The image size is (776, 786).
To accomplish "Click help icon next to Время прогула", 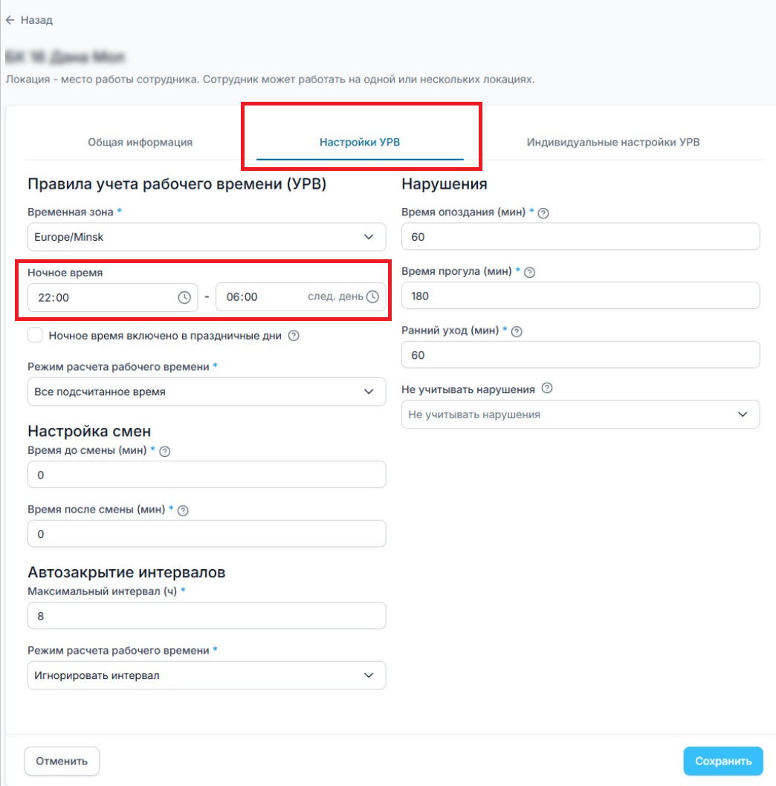I will point(530,273).
